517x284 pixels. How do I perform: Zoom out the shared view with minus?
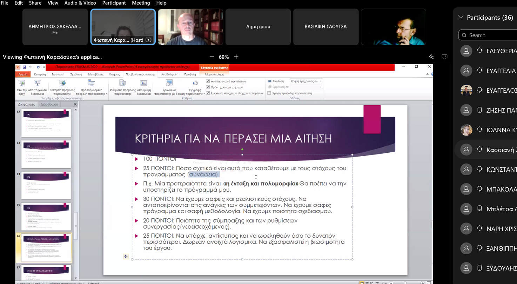tap(211, 57)
